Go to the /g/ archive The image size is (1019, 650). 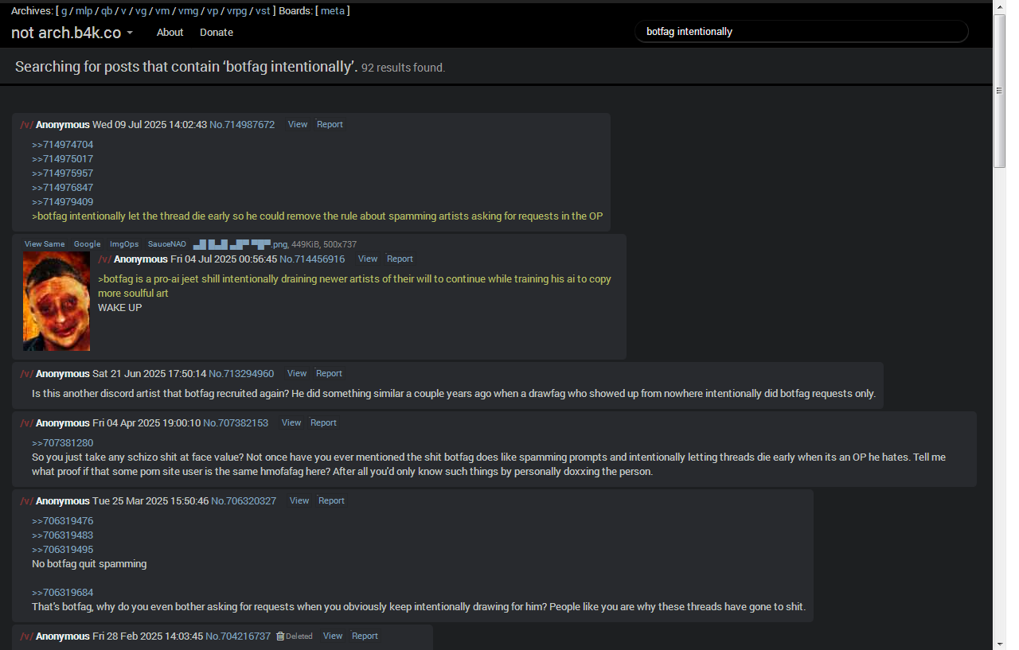[64, 10]
